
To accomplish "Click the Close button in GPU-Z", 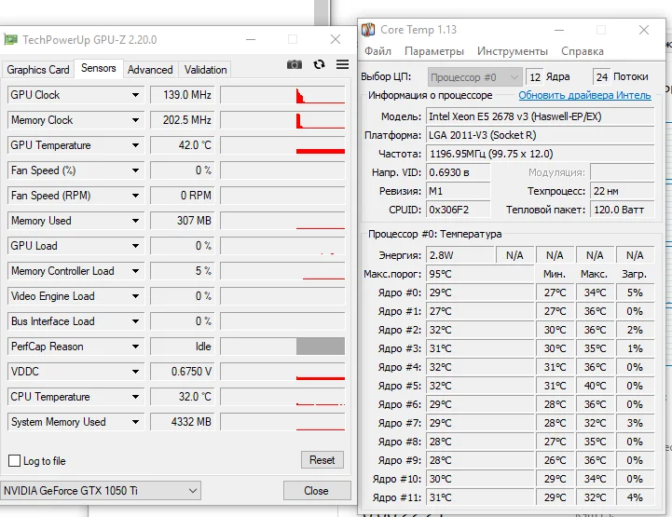I will coord(316,490).
